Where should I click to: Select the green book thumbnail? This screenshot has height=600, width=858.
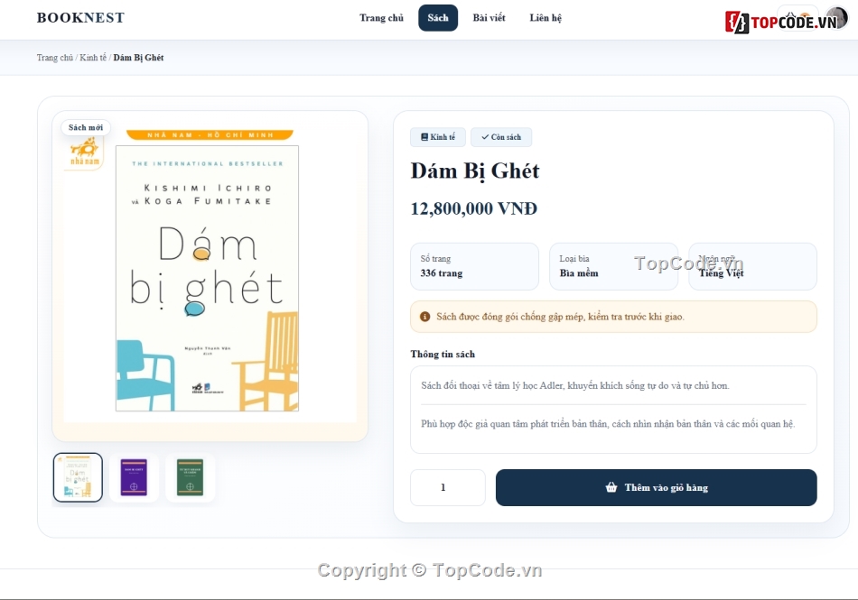190,477
